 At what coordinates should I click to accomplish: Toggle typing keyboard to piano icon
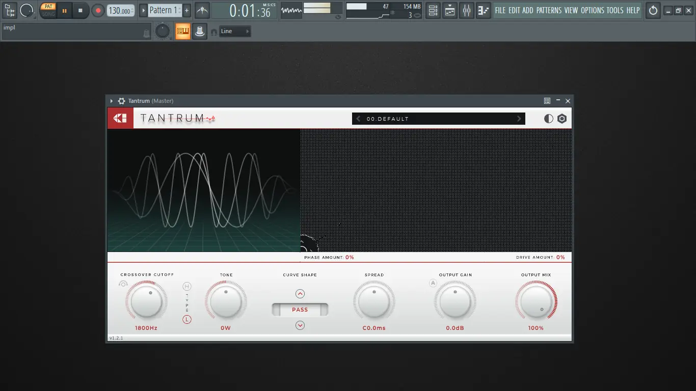pos(183,31)
